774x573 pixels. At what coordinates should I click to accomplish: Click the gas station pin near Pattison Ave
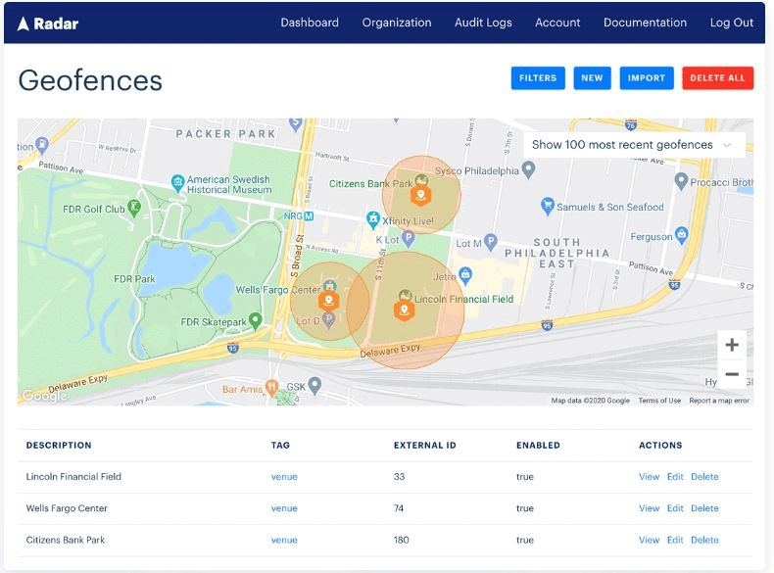(42, 145)
